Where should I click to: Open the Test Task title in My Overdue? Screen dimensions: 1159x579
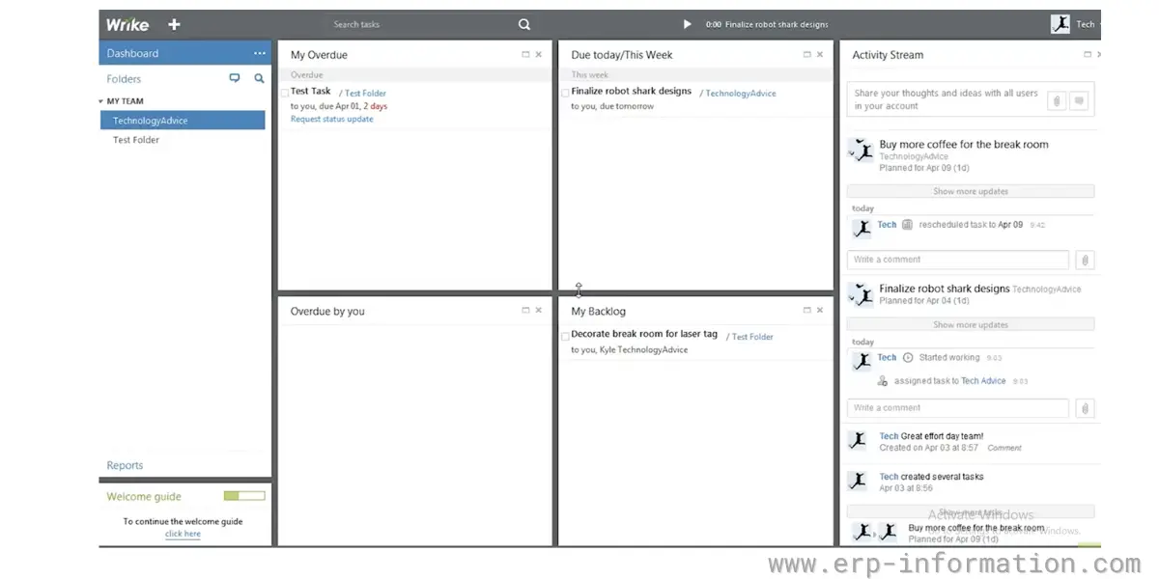[x=311, y=92]
